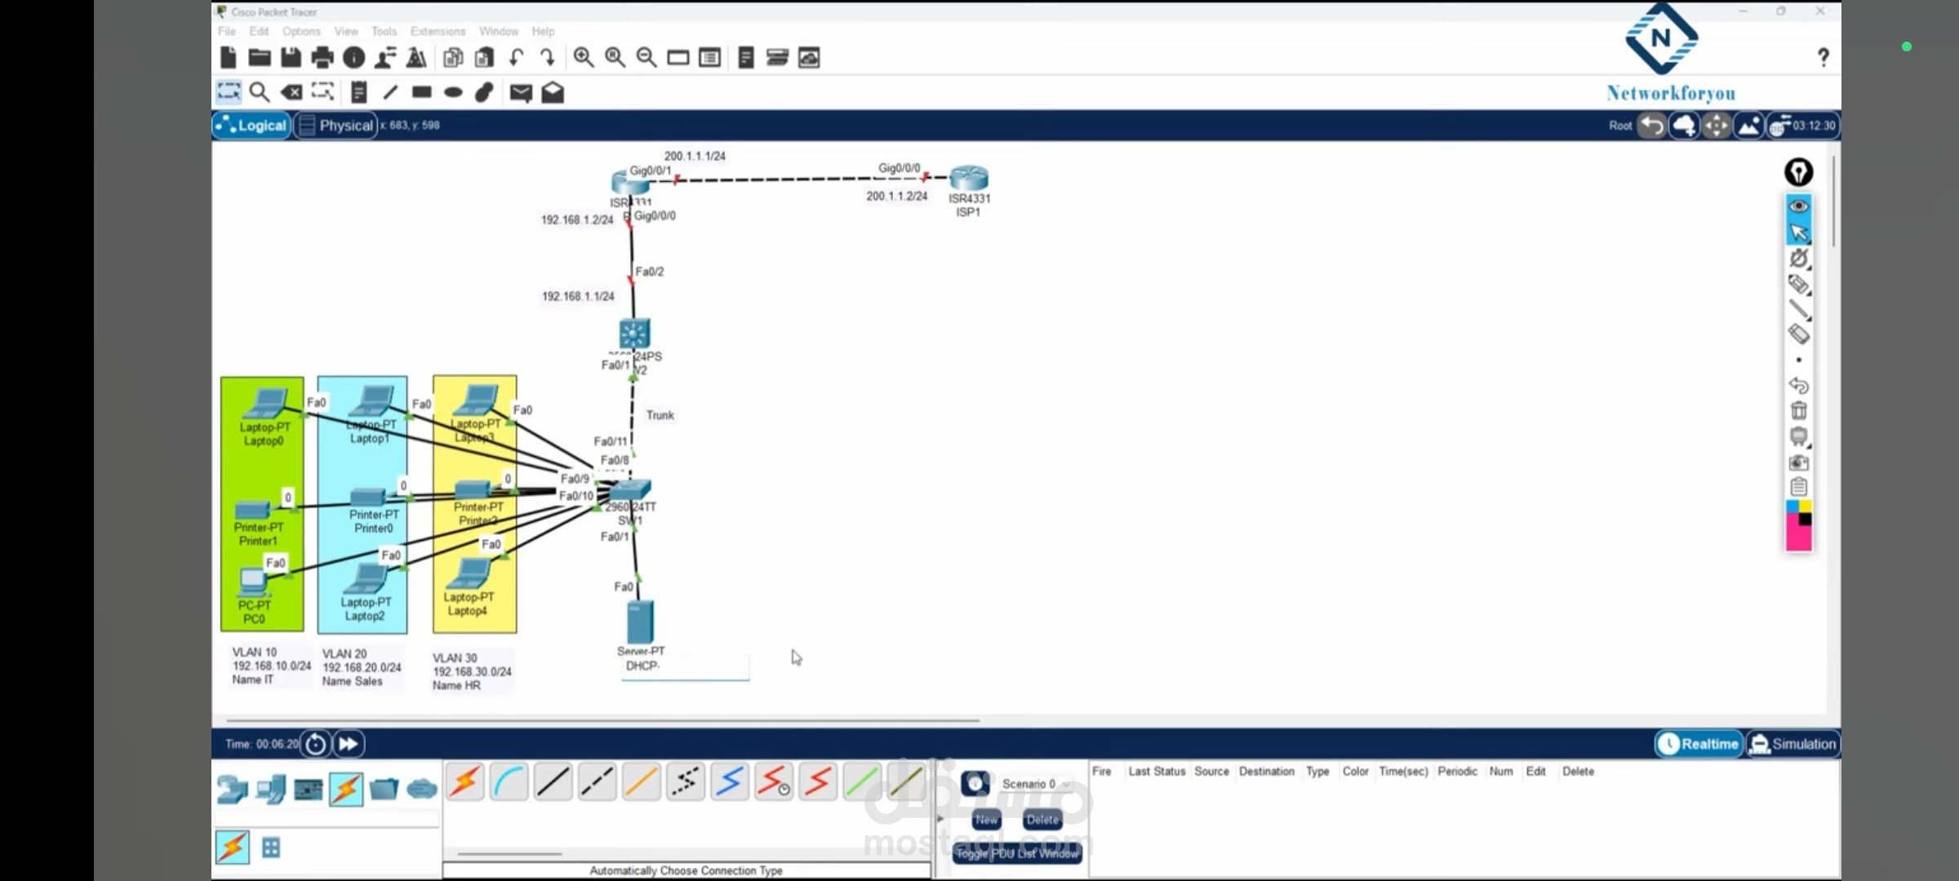Viewport: 1959px width, 881px height.
Task: Select the ISP1 ISR4331 router
Action: (x=969, y=178)
